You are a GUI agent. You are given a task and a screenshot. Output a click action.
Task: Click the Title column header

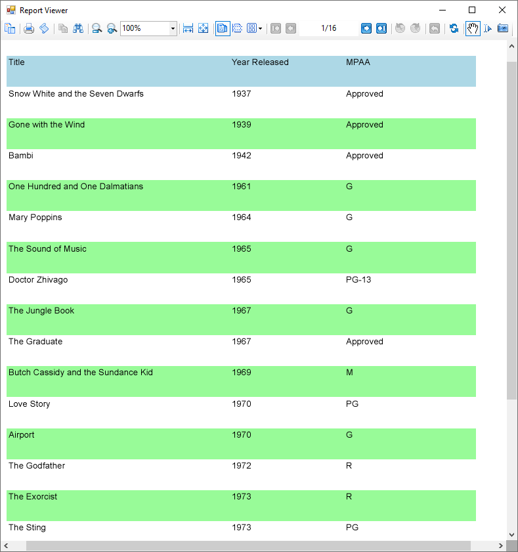point(16,62)
